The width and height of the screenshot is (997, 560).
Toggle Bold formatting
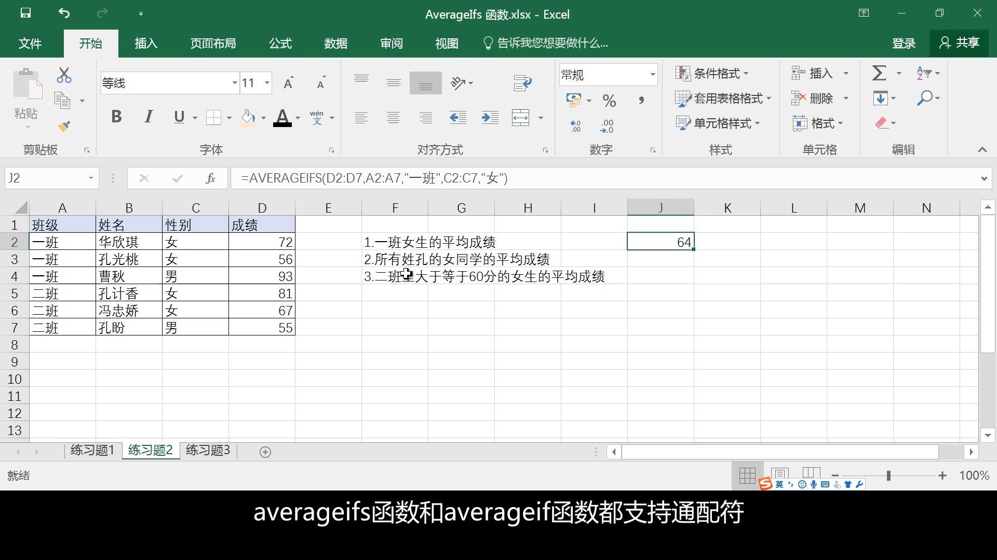(x=116, y=117)
